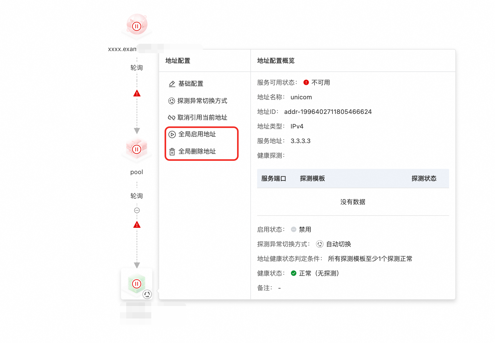
Task: Click the auto-switch badge on the address node
Action: coord(147,294)
